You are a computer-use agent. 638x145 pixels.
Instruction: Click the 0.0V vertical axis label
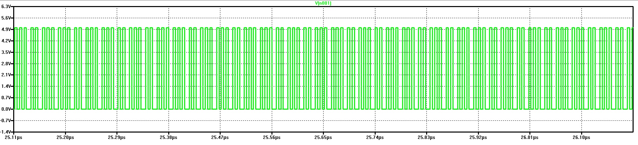(7, 109)
